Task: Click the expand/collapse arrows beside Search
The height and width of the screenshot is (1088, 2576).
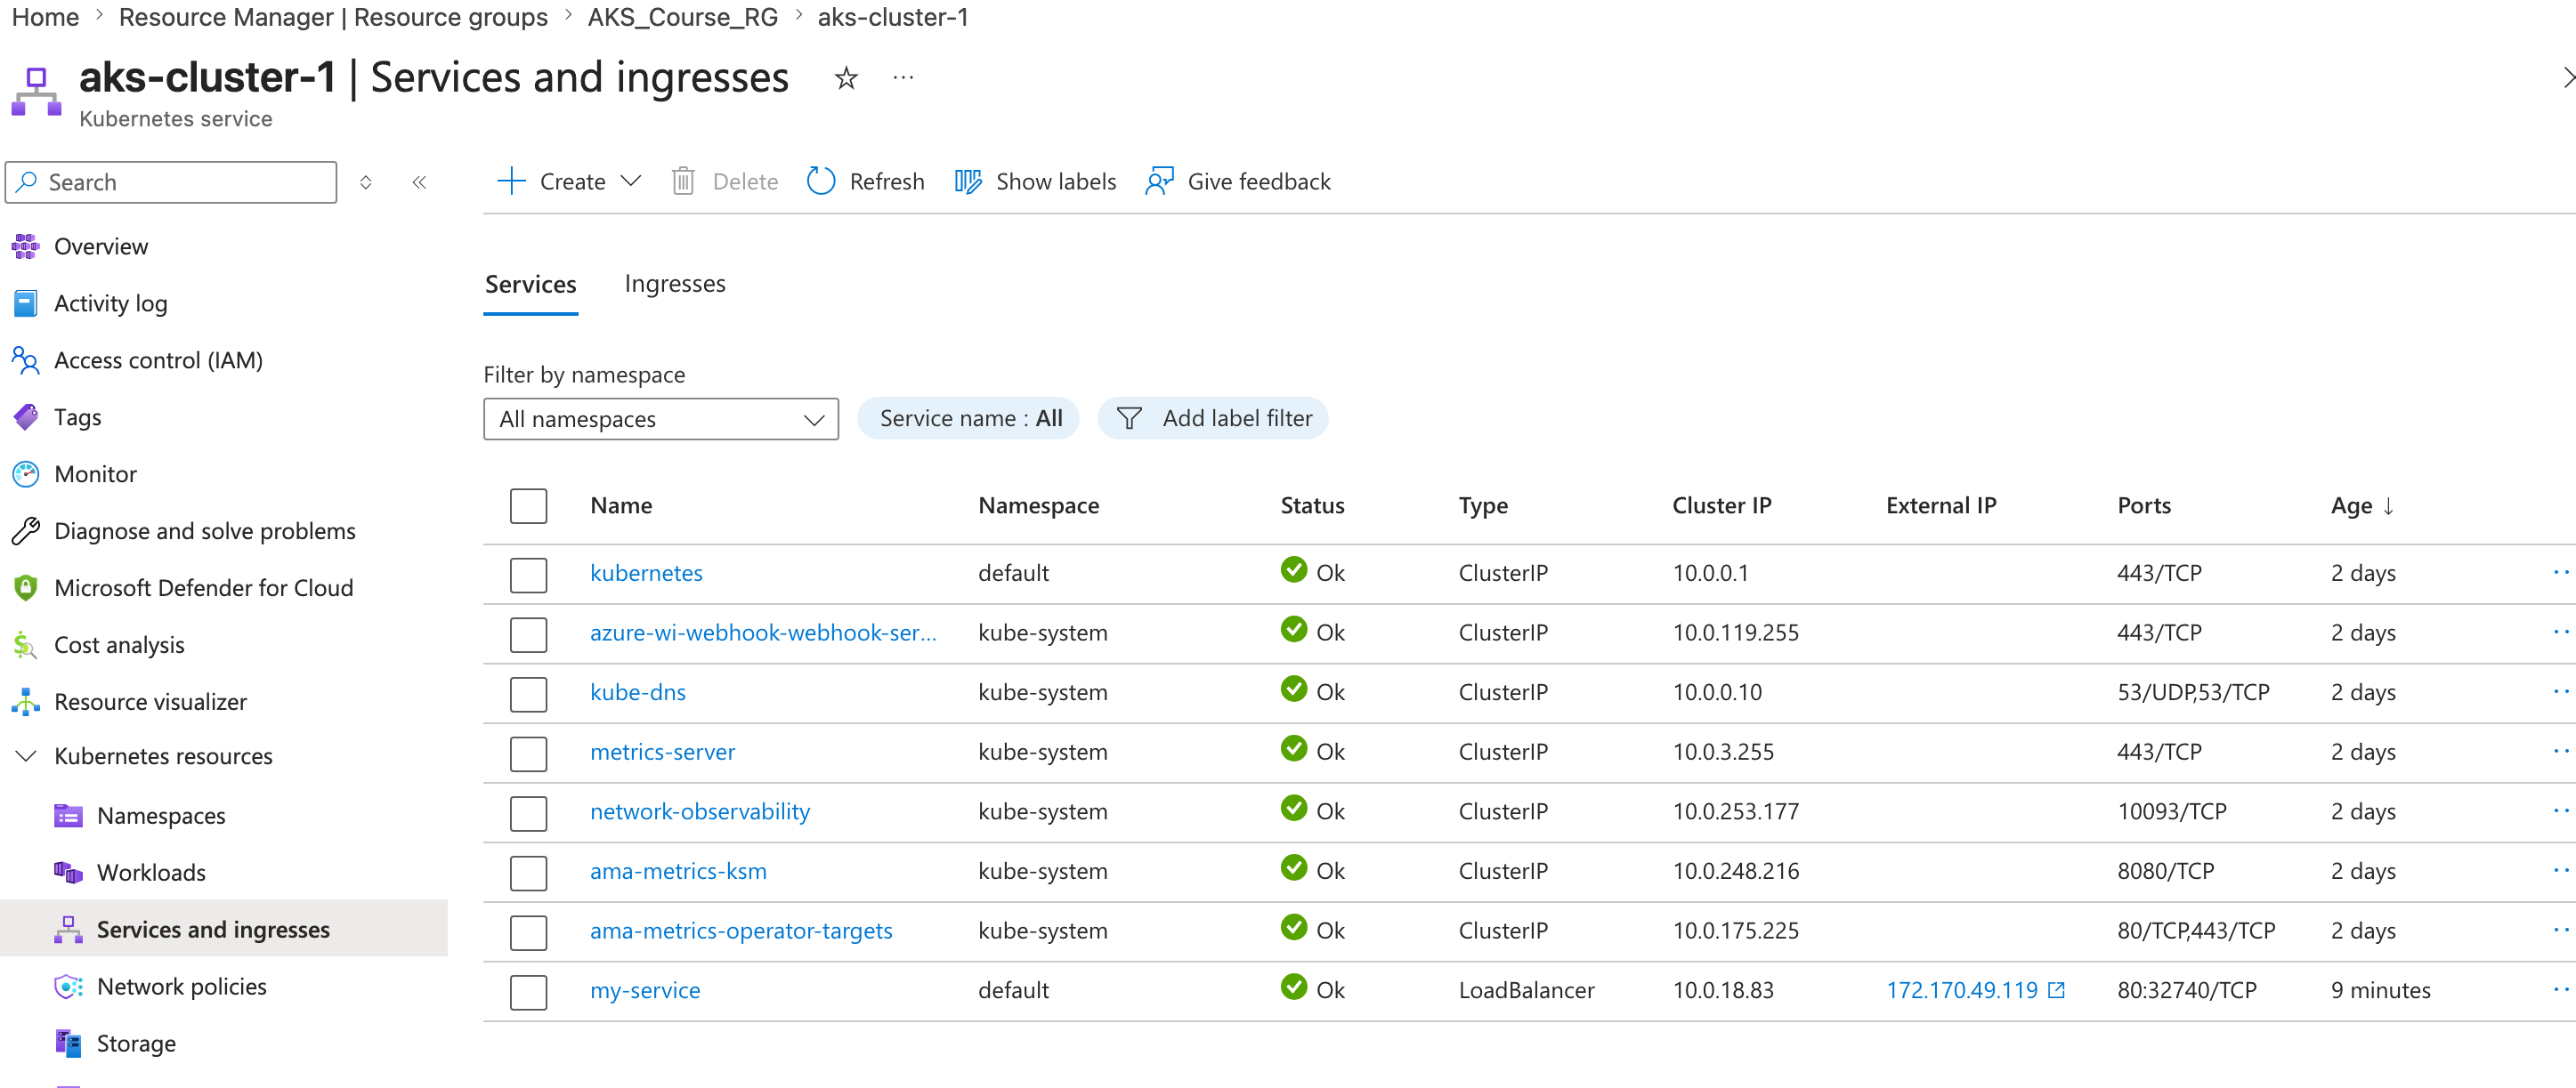Action: 366,181
